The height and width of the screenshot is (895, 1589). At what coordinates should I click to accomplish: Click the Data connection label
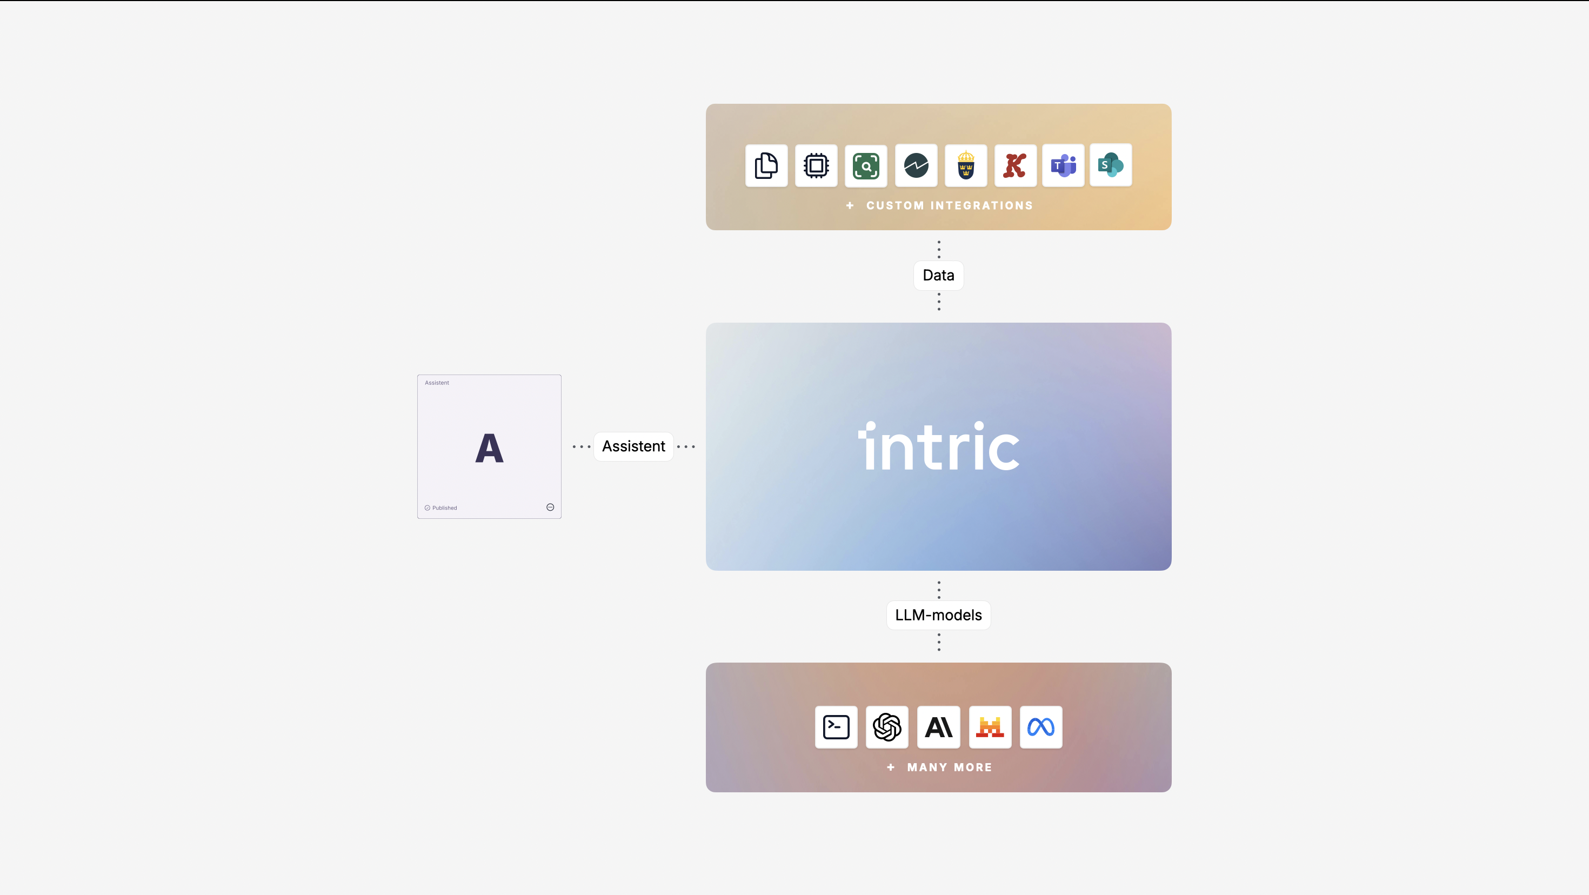[x=938, y=275]
